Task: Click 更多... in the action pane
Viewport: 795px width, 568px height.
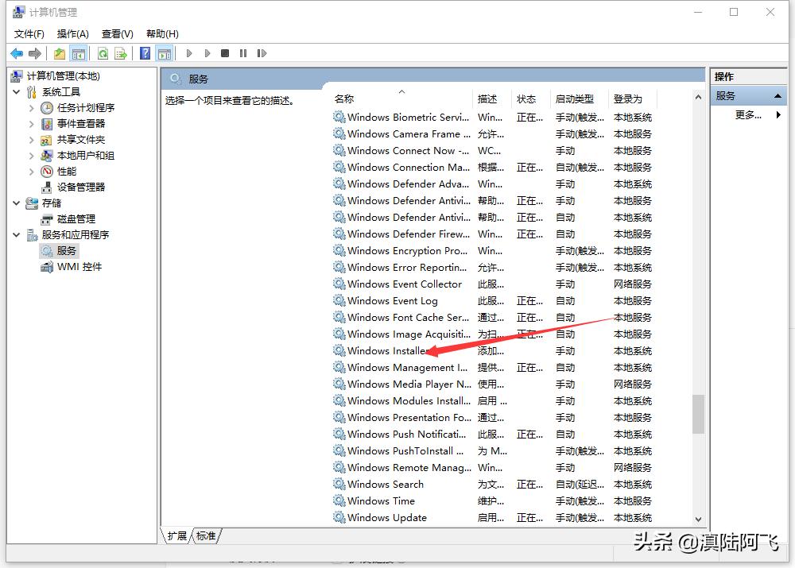Action: 748,114
